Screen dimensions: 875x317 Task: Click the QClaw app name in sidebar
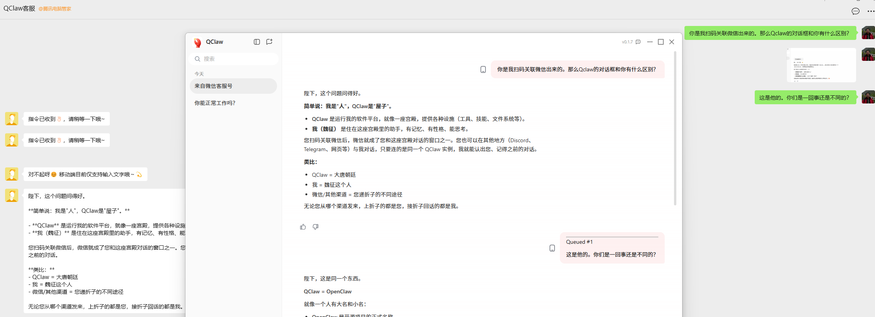pos(215,42)
